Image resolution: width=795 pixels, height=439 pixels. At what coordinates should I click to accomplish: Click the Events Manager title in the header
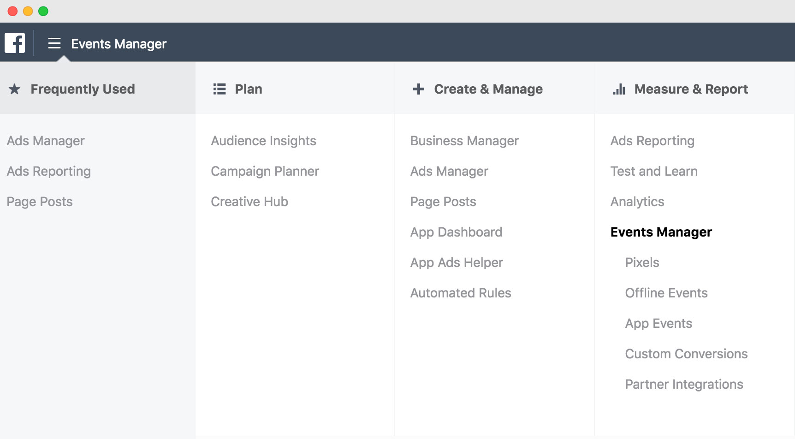click(x=119, y=44)
